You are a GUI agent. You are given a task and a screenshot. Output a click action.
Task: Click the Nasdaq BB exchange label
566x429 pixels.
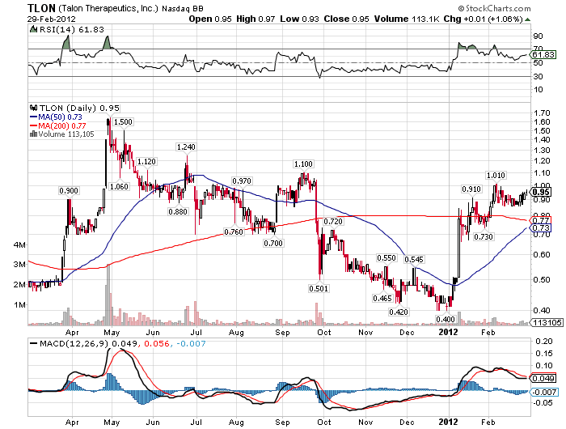pos(182,8)
